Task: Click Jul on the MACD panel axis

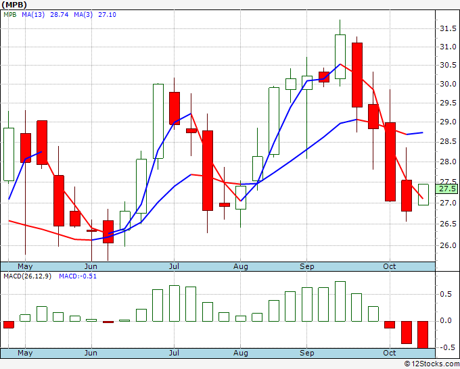Action: 174,353
